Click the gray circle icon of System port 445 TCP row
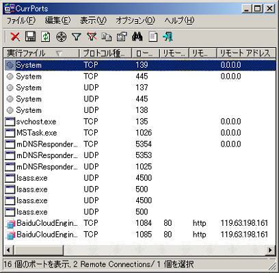 coord(10,77)
